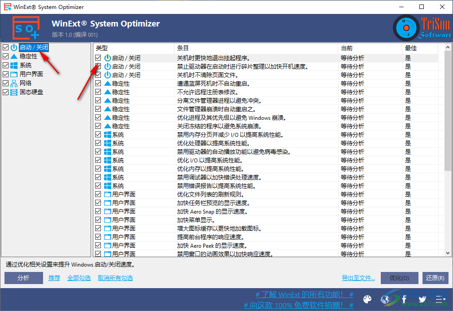Uncheck the first 启动/关闭 item in list

click(x=98, y=57)
